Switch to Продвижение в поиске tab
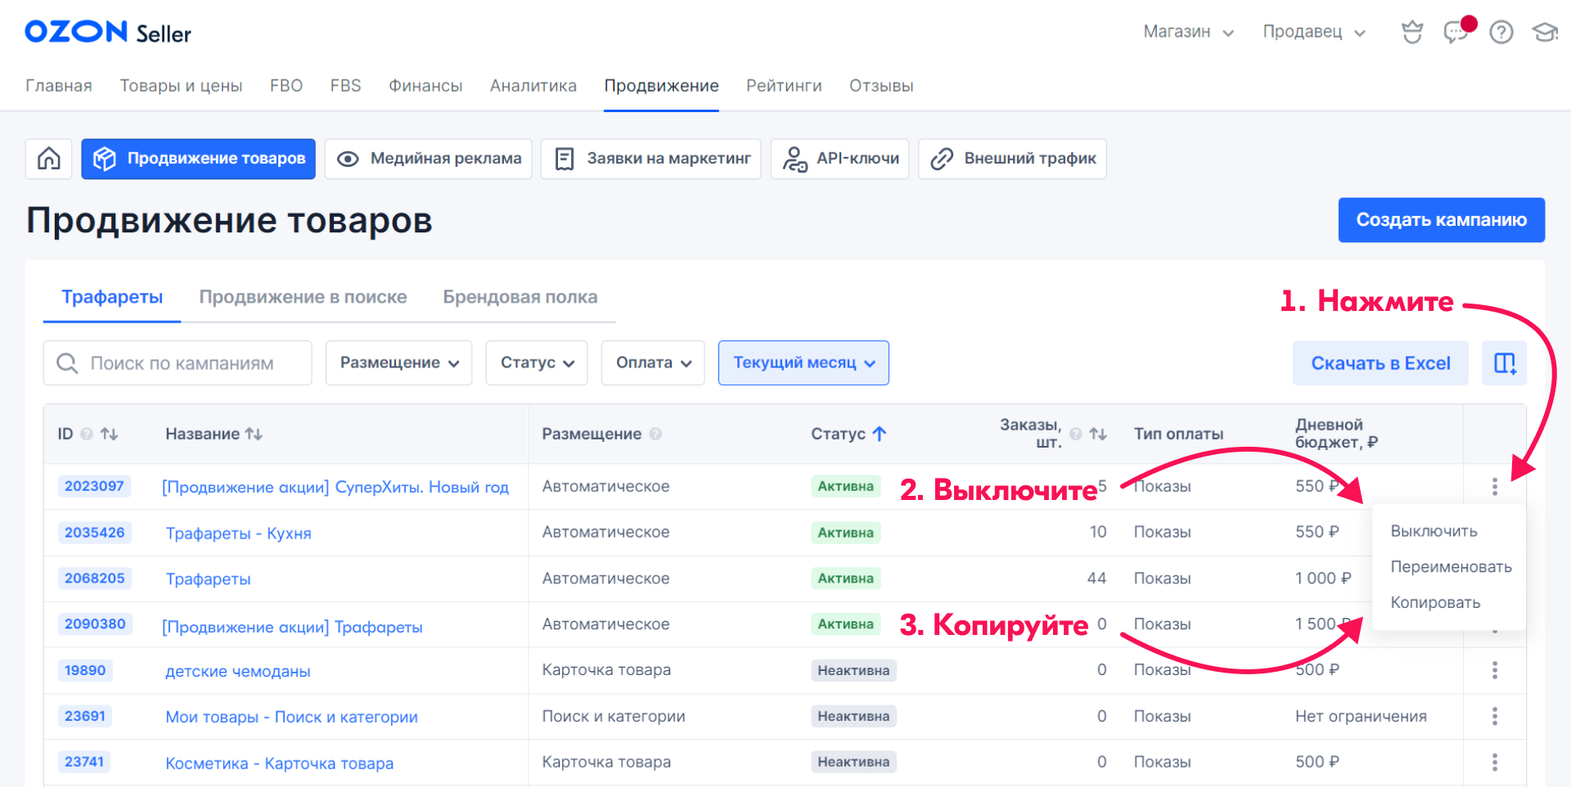Screen dimensions: 1571x788 click(x=303, y=297)
